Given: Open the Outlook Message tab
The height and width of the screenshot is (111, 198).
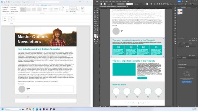Looking at the screenshot, I should (7, 5).
